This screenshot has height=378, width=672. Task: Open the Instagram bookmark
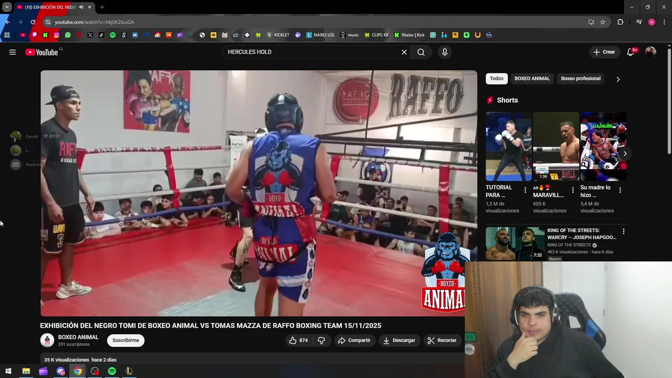(57, 35)
